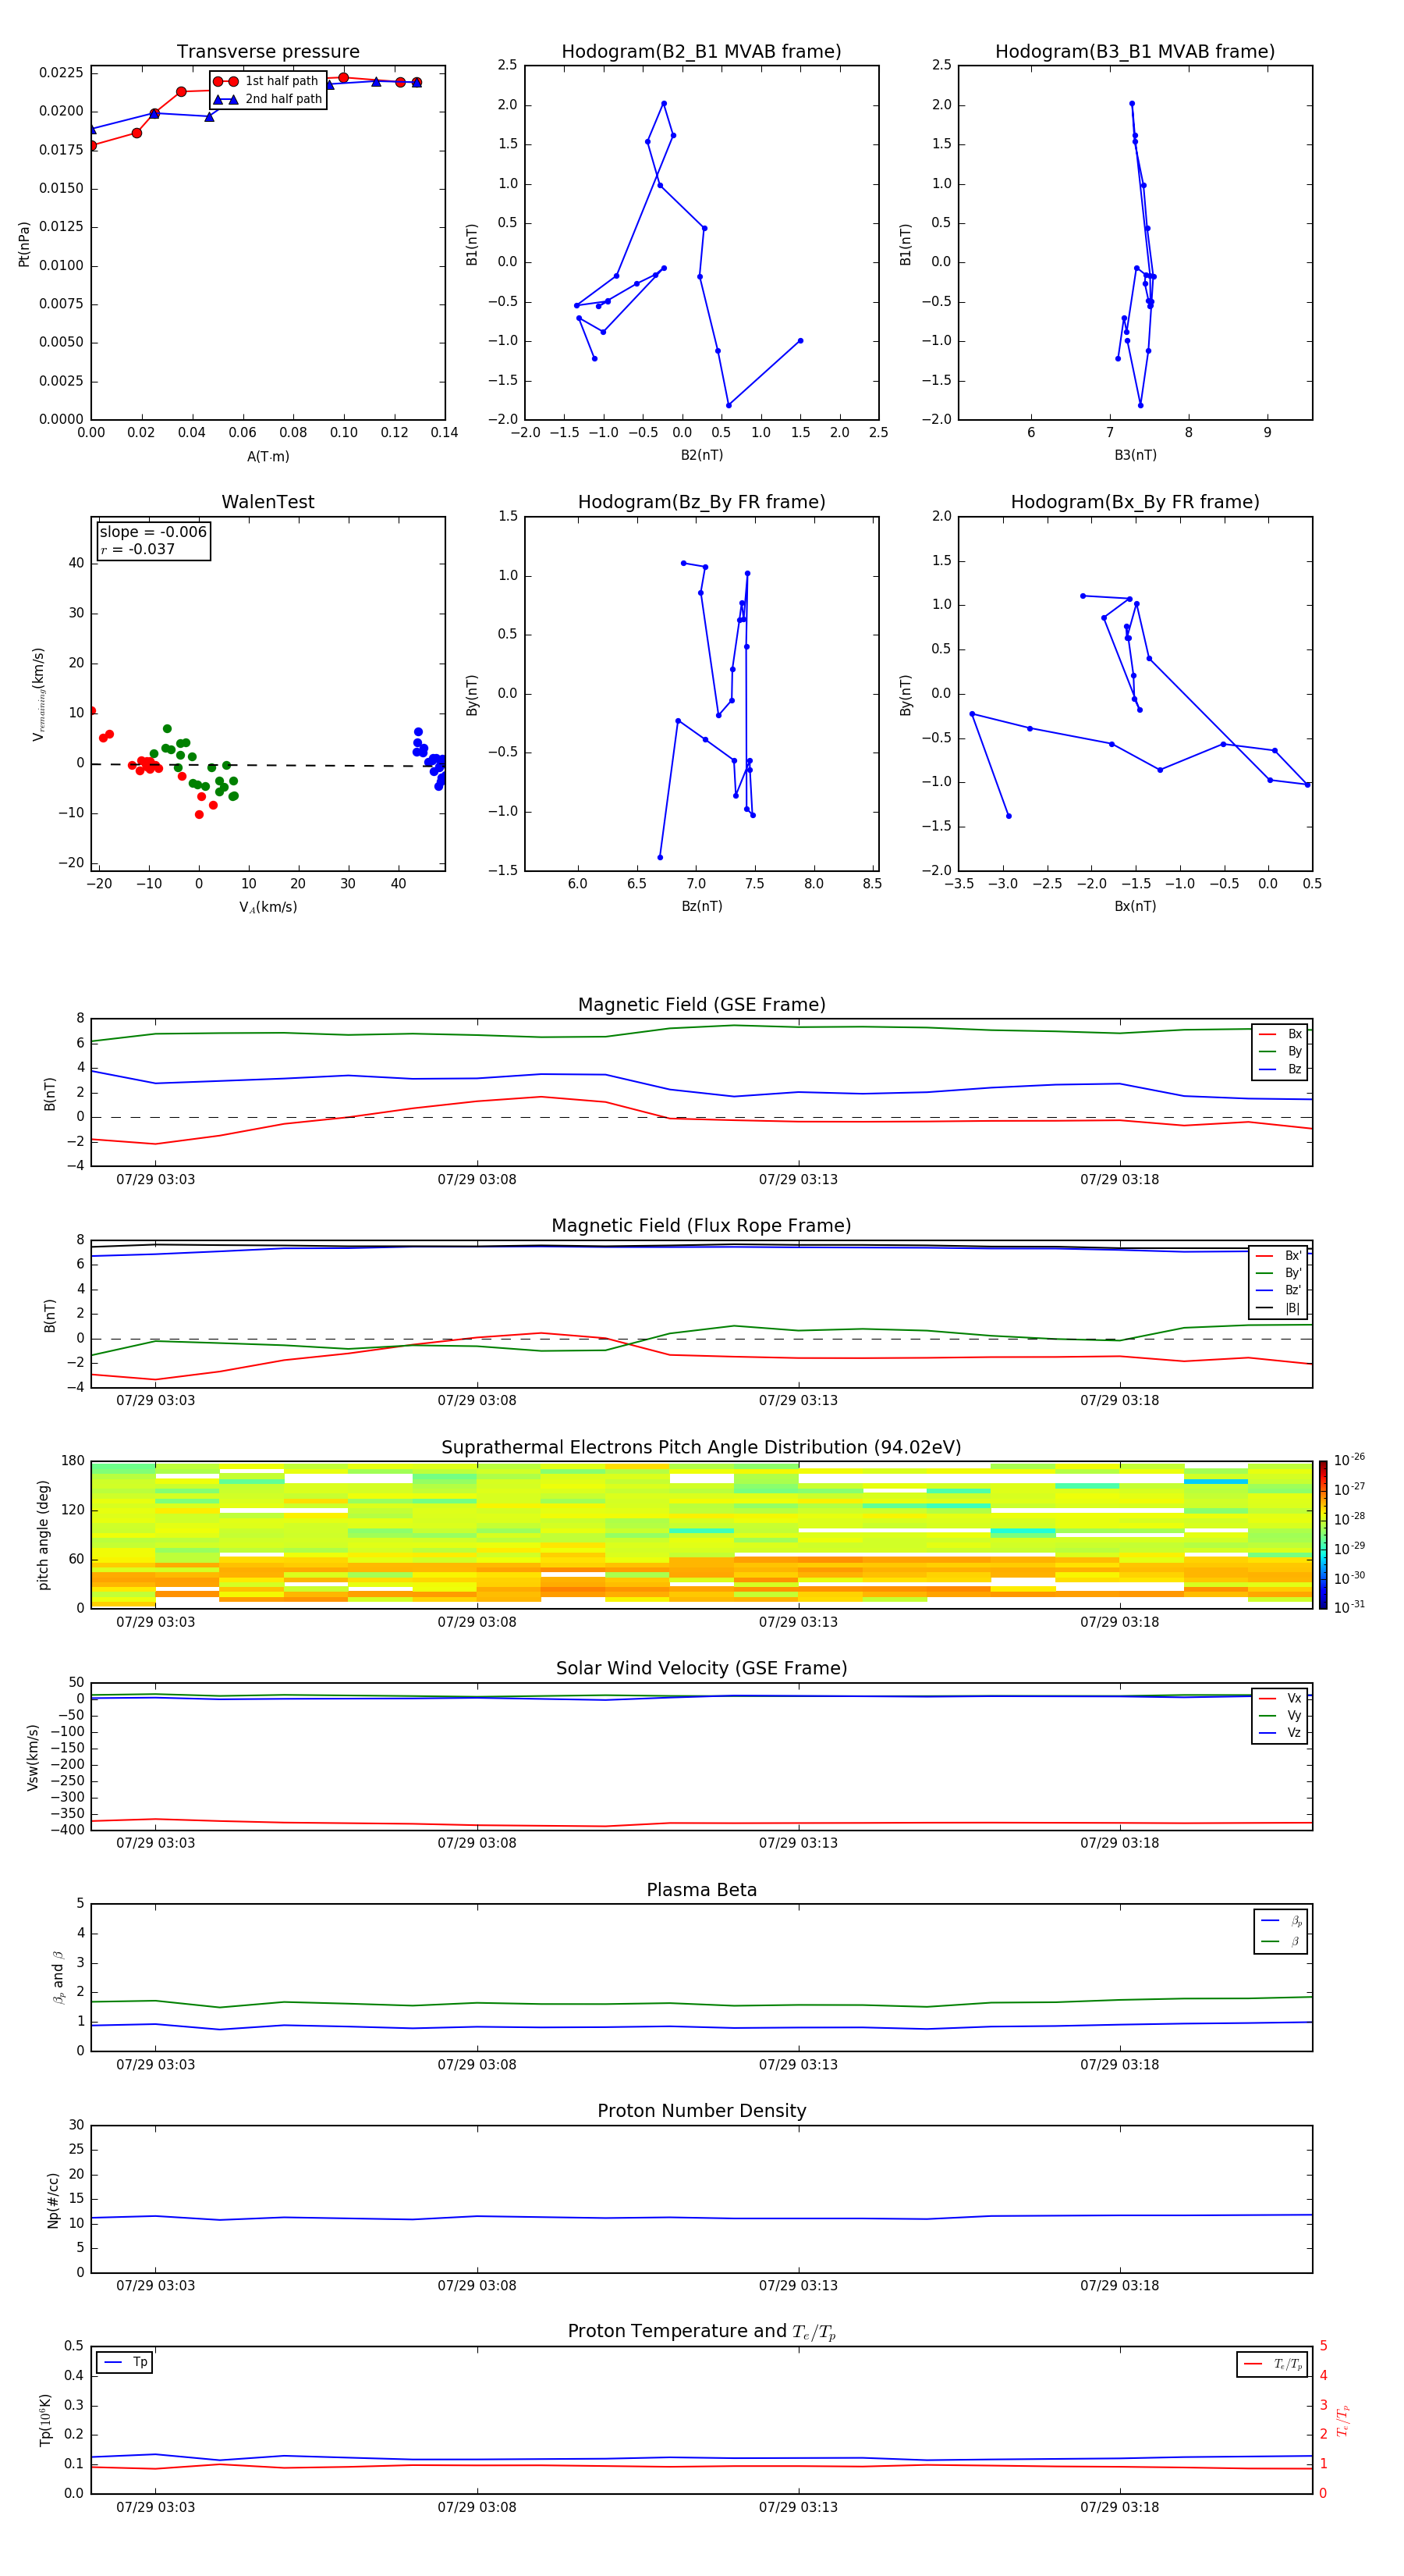The width and height of the screenshot is (1404, 2576).
Task: Click the 'Plasma Beta' plot title
Action: point(701,1890)
